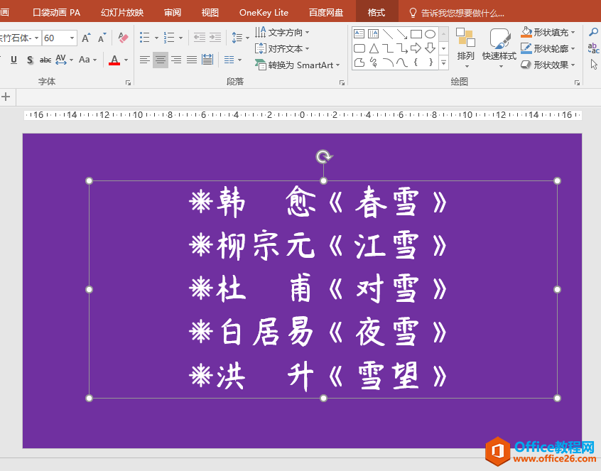Open the font size dropdown showing 60
This screenshot has width=601, height=471.
tap(72, 38)
